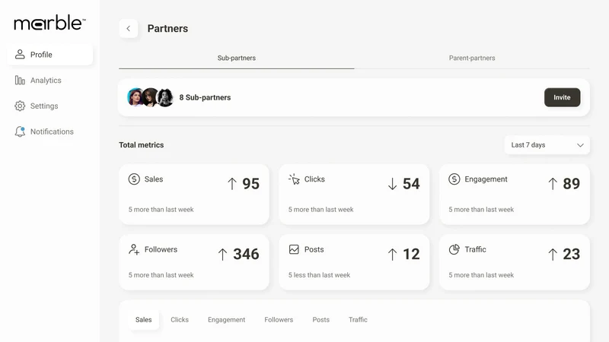Click the Engagement value 89
Image resolution: width=609 pixels, height=342 pixels.
click(572, 184)
